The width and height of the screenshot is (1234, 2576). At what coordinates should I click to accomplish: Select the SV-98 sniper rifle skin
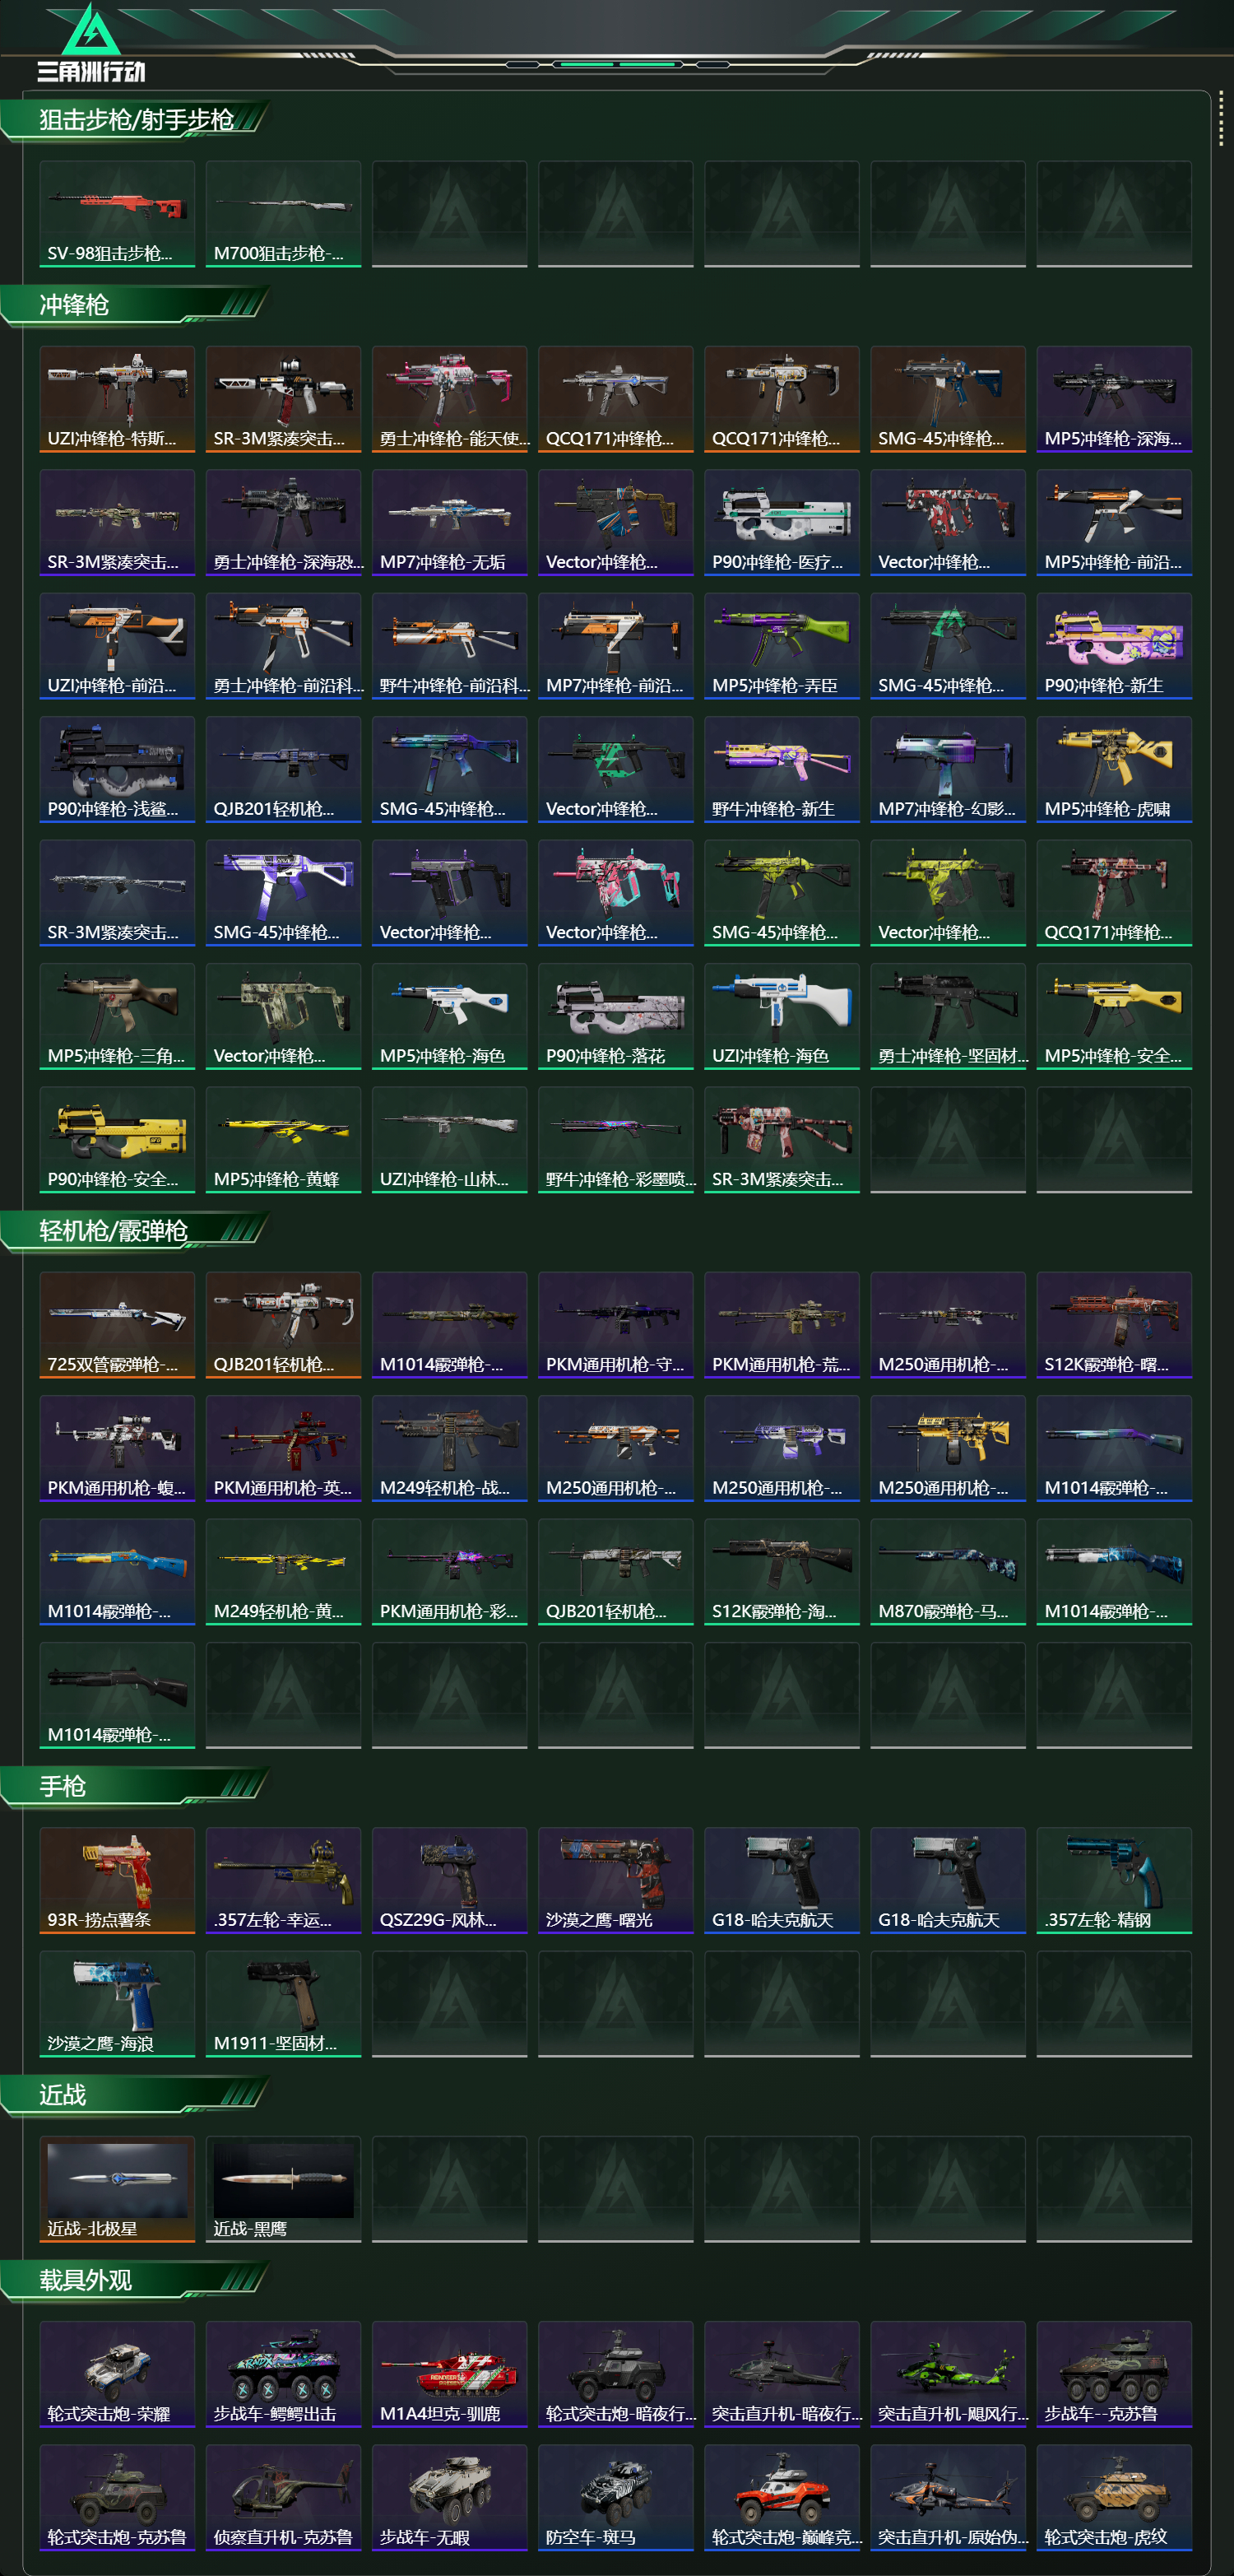[117, 214]
